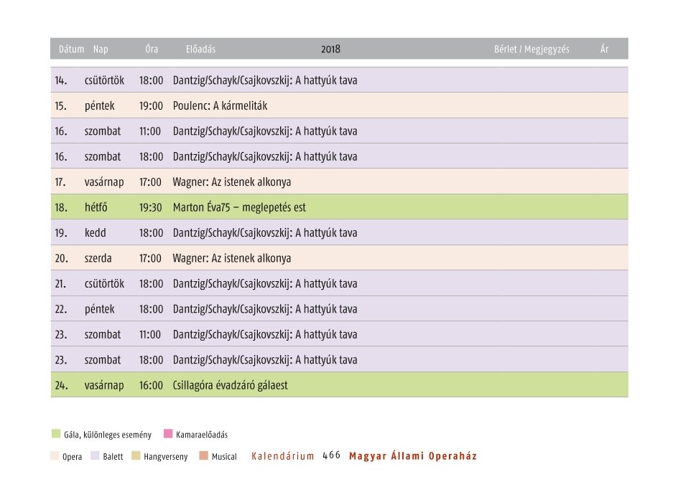Click the Magyar Állami Operaház footer text
Viewport: 678px width, 487px height.
pyautogui.click(x=413, y=456)
